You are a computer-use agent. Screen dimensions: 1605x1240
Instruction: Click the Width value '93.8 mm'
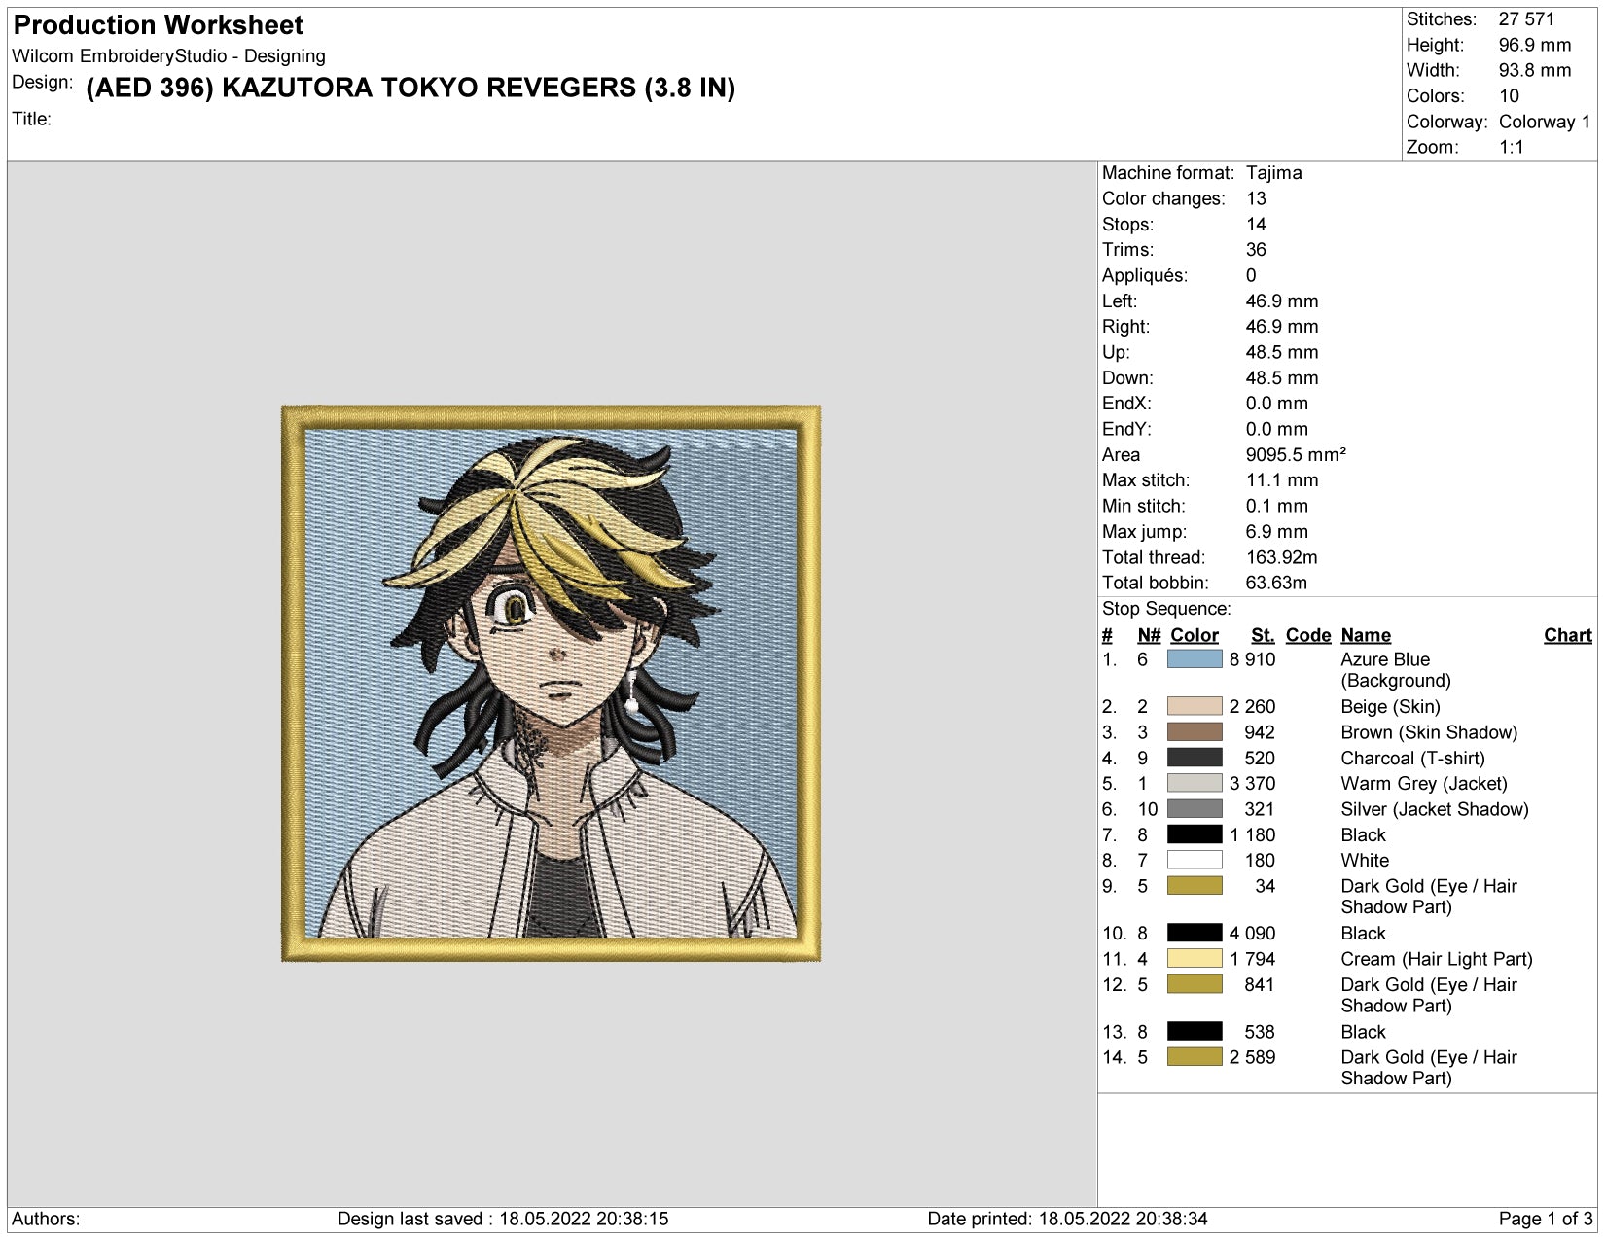(1534, 70)
